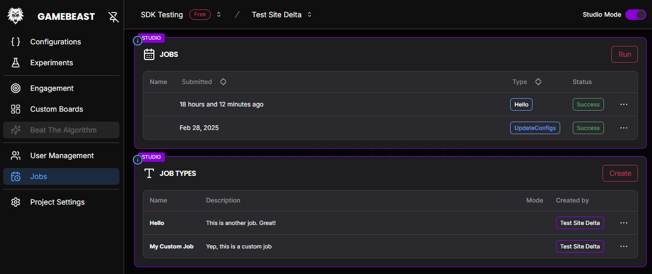Click the Jobs section info icon

(x=138, y=41)
